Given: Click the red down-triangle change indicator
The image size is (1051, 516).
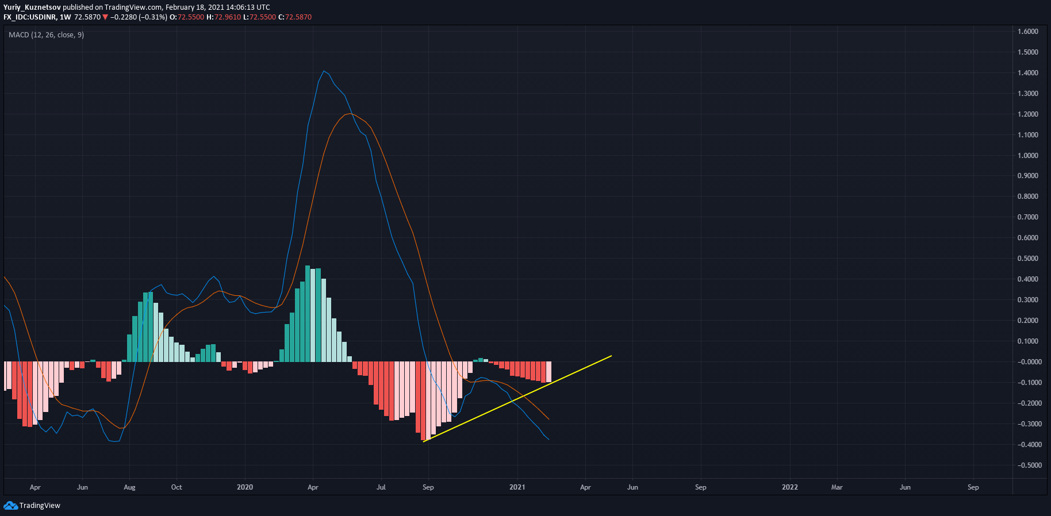Looking at the screenshot, I should pyautogui.click(x=105, y=17).
